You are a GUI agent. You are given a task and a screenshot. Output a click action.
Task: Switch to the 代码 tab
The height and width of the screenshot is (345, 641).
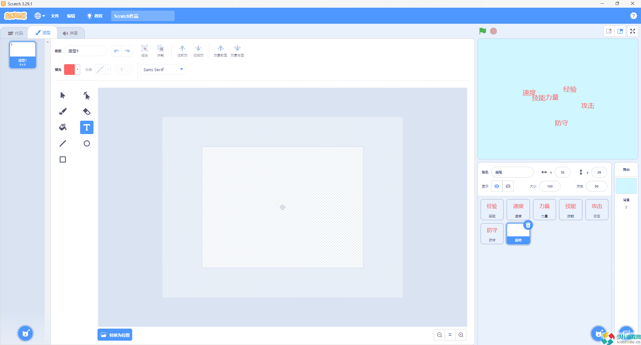(x=15, y=33)
